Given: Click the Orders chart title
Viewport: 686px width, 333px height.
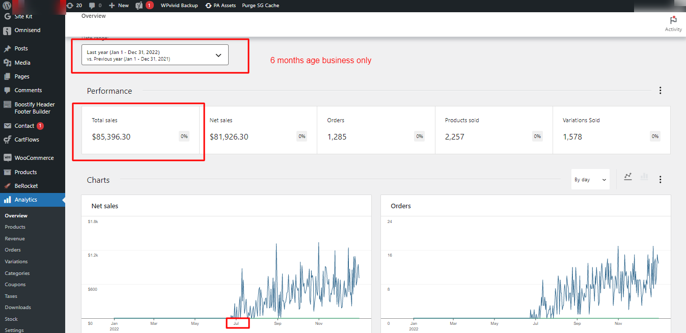Looking at the screenshot, I should 401,206.
